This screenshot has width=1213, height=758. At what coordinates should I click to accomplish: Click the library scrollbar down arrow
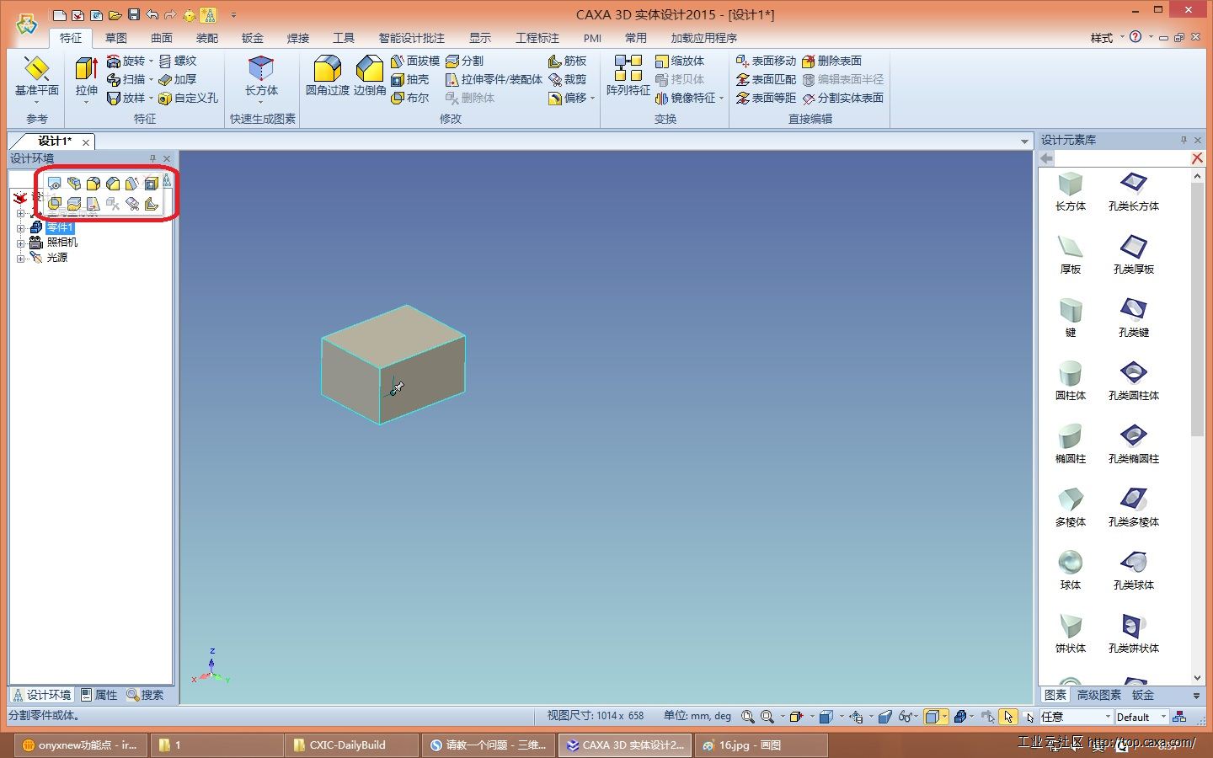(x=1197, y=678)
